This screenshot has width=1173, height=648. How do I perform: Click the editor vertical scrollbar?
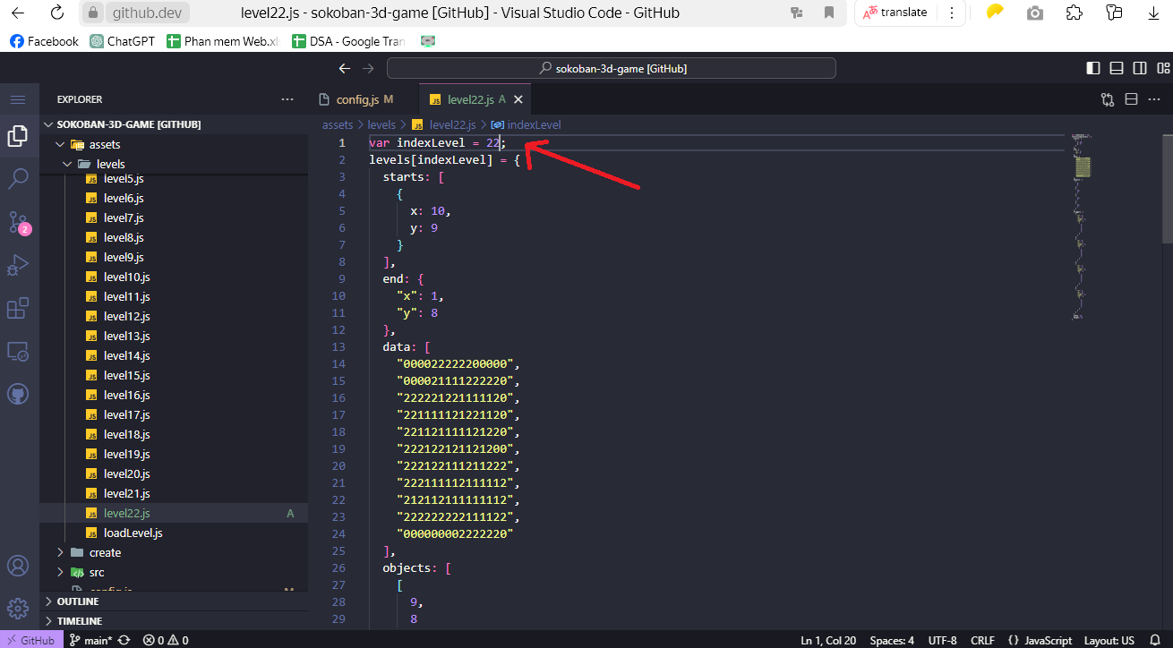[x=1167, y=188]
